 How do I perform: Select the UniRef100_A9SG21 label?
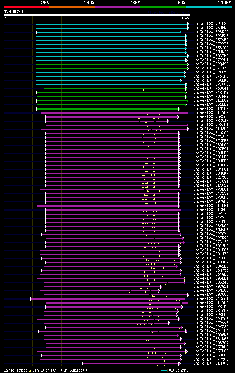[211, 287]
